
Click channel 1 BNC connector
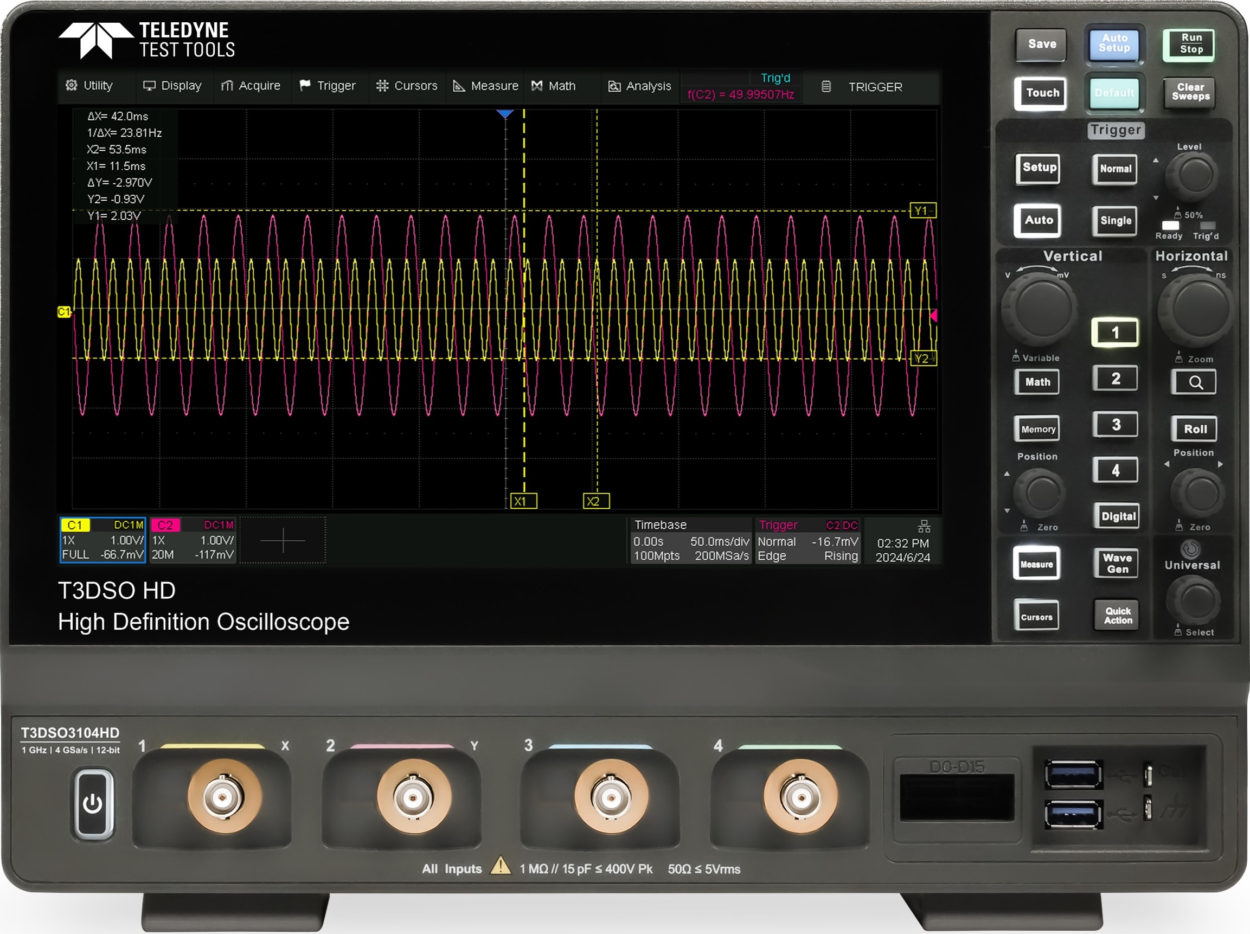coord(225,797)
